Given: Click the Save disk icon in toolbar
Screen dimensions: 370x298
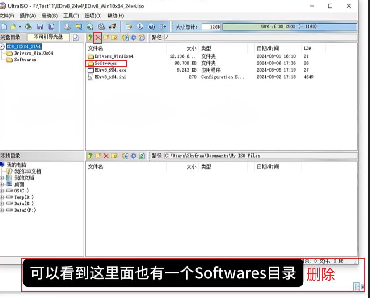Looking at the screenshot, I should tap(40, 27).
